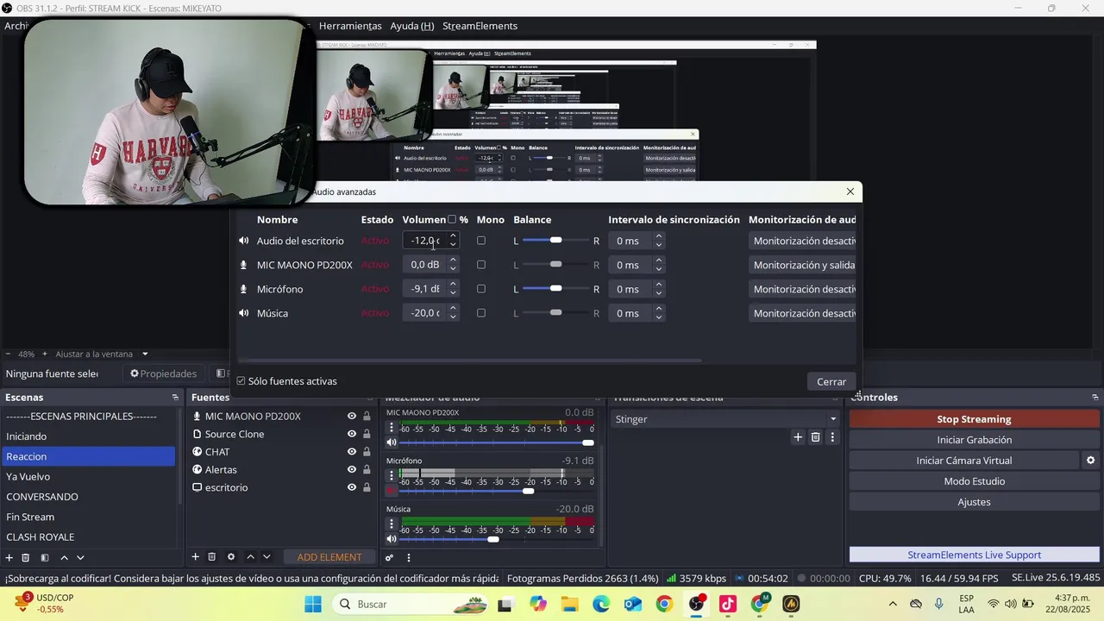Click Iniciar Grabación button
Image resolution: width=1104 pixels, height=621 pixels.
pos(974,440)
